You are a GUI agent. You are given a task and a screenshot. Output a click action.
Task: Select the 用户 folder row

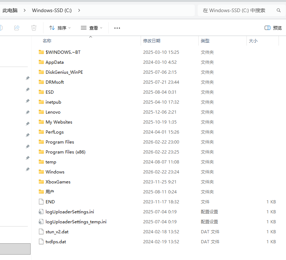point(50,192)
